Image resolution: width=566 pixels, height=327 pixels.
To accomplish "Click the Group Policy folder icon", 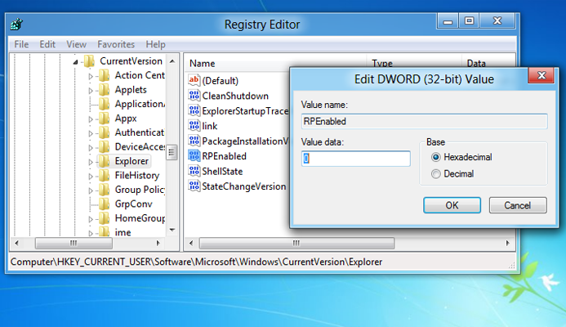I will click(105, 190).
